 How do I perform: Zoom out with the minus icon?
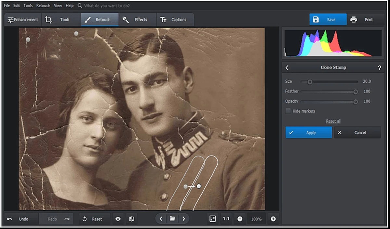tap(240, 219)
